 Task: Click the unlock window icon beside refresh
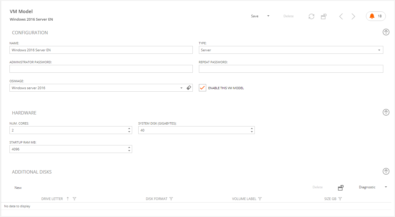tap(324, 16)
